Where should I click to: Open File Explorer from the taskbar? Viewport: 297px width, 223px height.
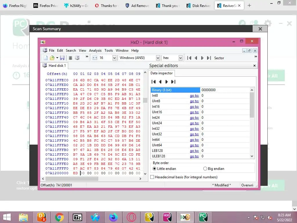click(23, 217)
